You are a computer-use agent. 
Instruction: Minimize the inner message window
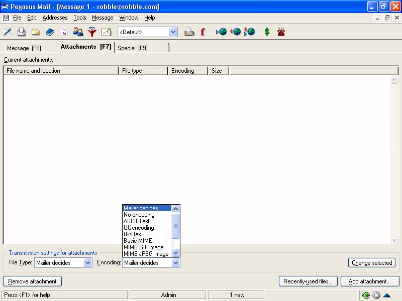tap(377, 18)
